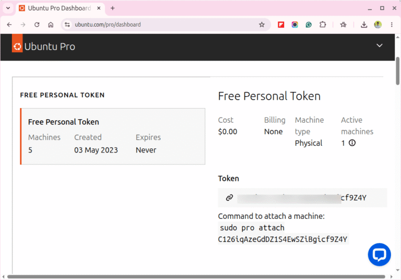Click the Expires value Never
The image size is (401, 280).
point(146,150)
